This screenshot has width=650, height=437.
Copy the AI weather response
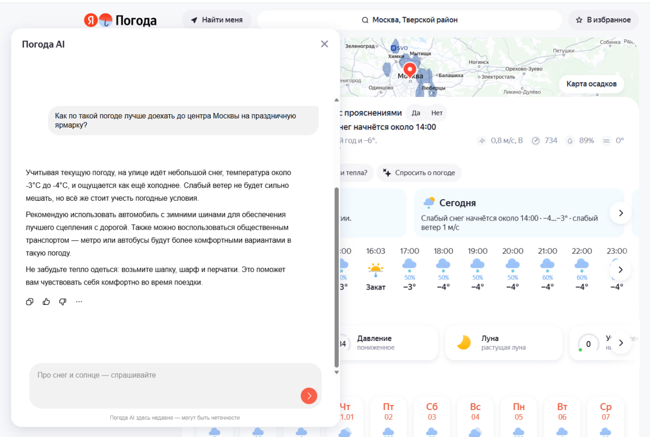[29, 302]
